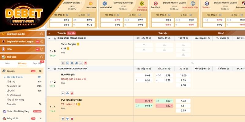This screenshot has height=122, width=245.
Task: Favorite the India Delhi Senior Division league star
Action: pyautogui.click(x=55, y=38)
